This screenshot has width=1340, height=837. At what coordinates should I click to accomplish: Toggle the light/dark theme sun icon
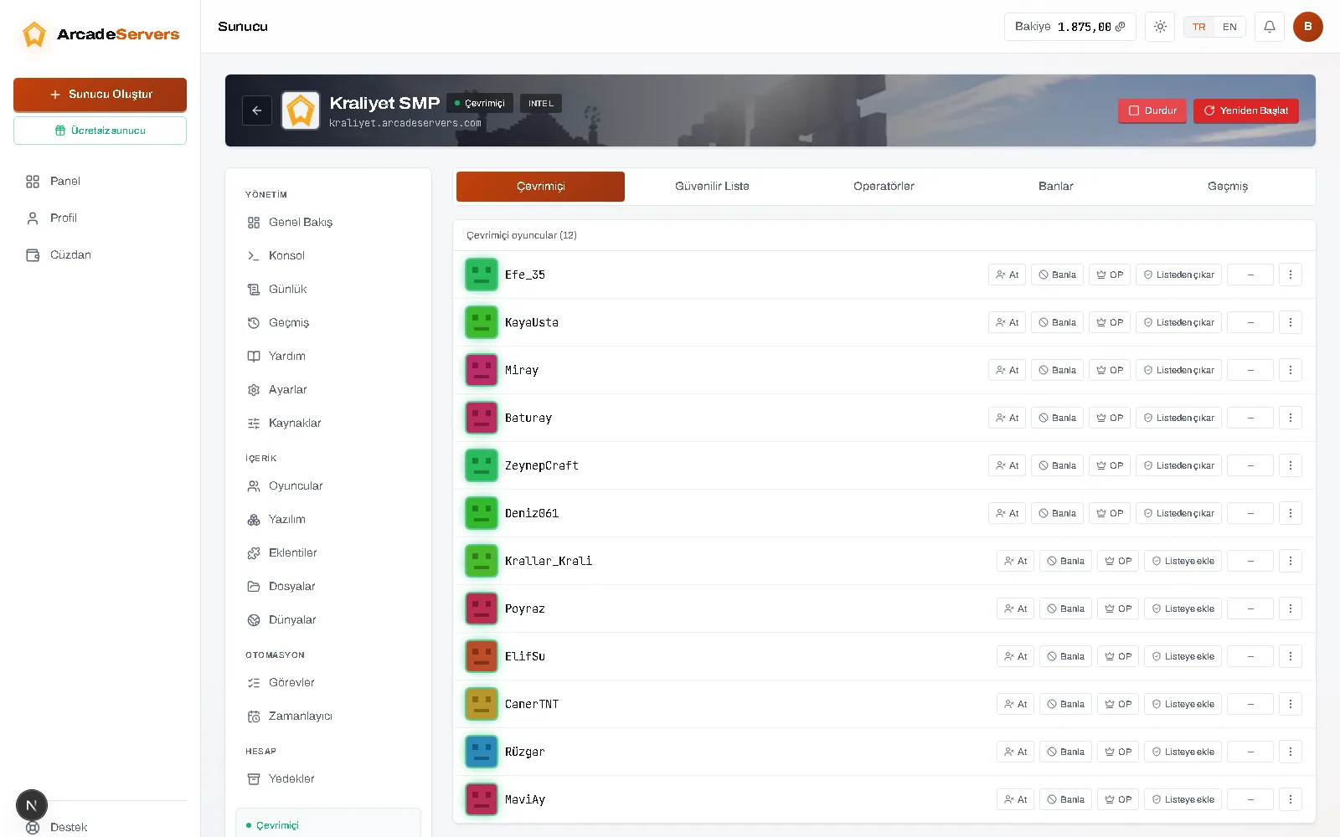coord(1160,27)
